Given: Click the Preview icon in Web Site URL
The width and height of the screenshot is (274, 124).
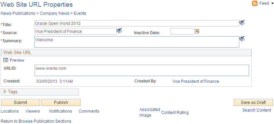Looking at the screenshot, I should point(6,60).
